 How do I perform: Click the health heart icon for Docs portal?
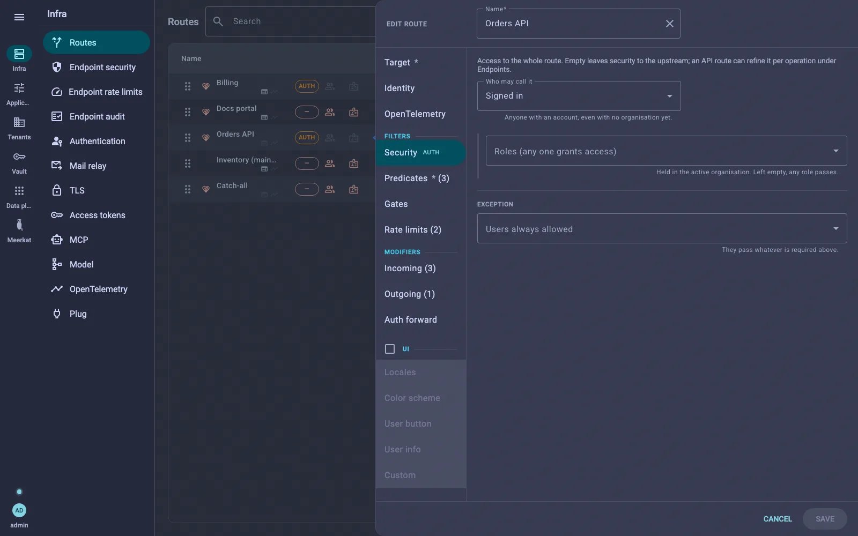coord(205,112)
